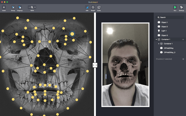Expand the nested Container 1 item
Viewport: 186px width, 116px height.
coord(159,44)
